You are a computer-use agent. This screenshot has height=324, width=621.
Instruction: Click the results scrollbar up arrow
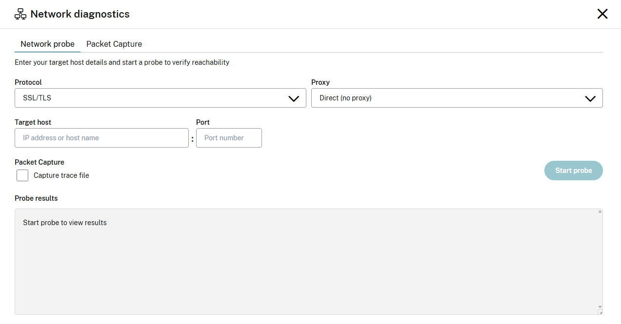pos(600,211)
